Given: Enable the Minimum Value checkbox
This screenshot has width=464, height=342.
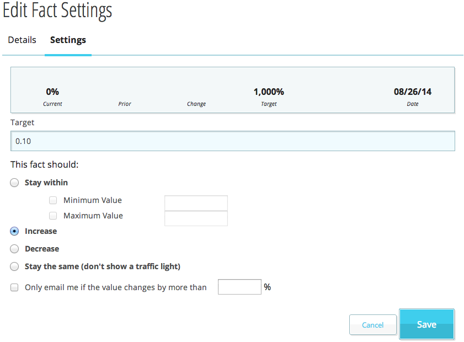Looking at the screenshot, I should click(x=53, y=200).
